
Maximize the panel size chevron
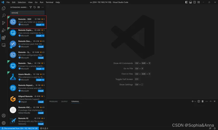click(x=211, y=101)
